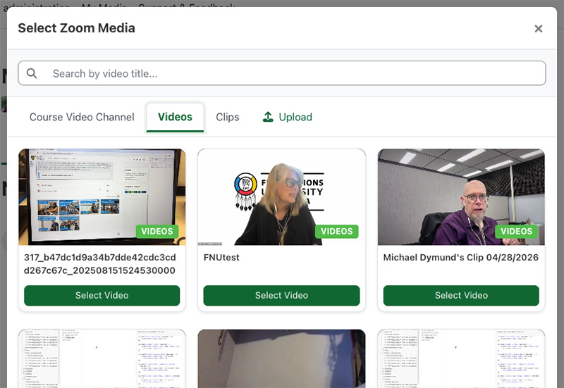Image resolution: width=564 pixels, height=388 pixels.
Task: Select Video for Michael Dymund's Clip
Action: click(x=461, y=295)
